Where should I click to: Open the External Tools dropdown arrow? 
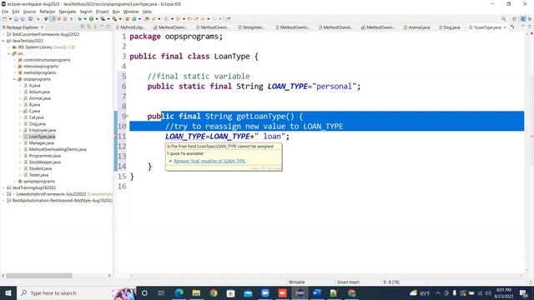120,19
